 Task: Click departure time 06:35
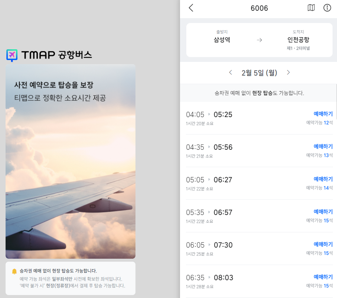tap(195, 278)
